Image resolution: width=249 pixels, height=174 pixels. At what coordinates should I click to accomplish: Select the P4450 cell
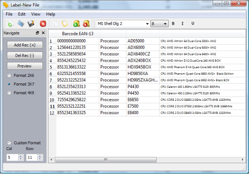coord(143,93)
